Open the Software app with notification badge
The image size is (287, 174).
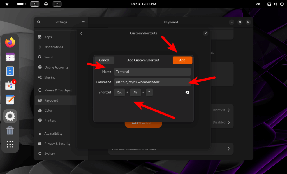[x=10, y=85]
